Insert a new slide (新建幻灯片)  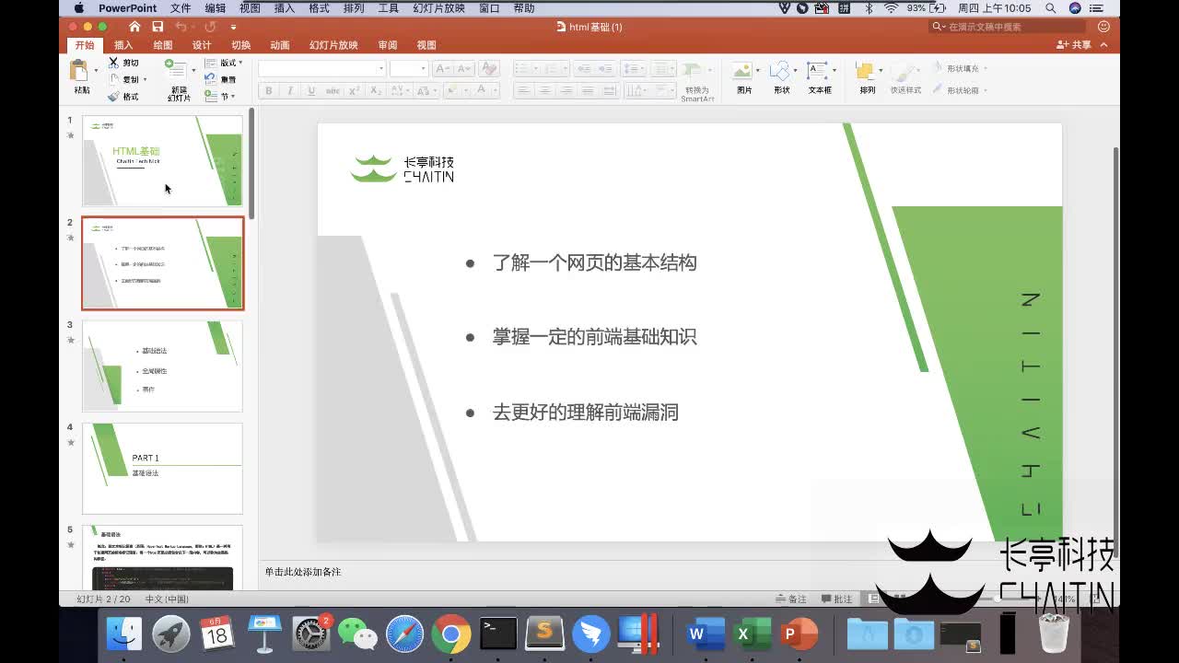pyautogui.click(x=177, y=80)
